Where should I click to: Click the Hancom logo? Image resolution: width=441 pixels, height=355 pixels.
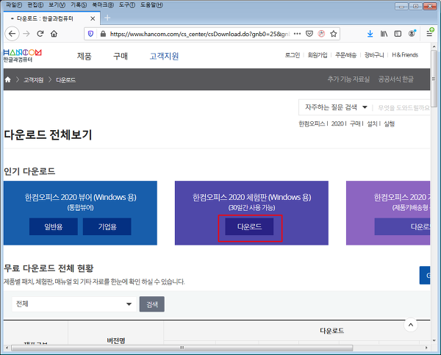tap(22, 55)
